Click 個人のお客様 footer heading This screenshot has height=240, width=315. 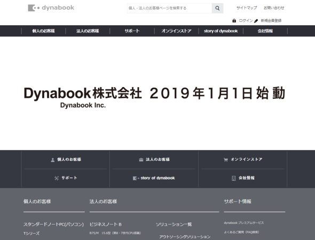coord(37,202)
